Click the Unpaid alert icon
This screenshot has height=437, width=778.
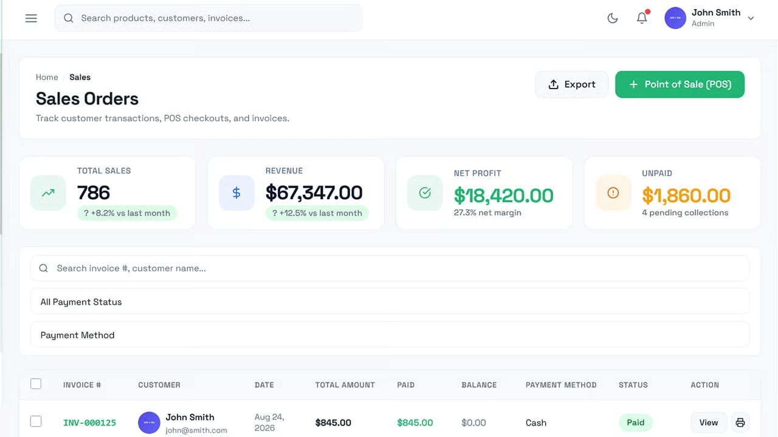pyautogui.click(x=613, y=193)
